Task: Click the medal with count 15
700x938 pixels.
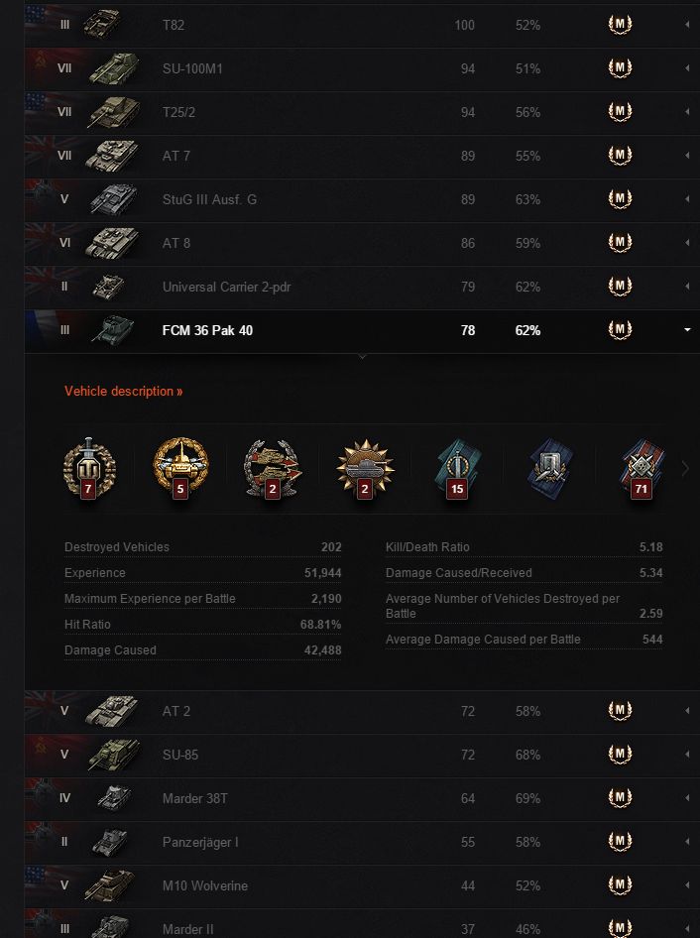Action: pyautogui.click(x=456, y=468)
